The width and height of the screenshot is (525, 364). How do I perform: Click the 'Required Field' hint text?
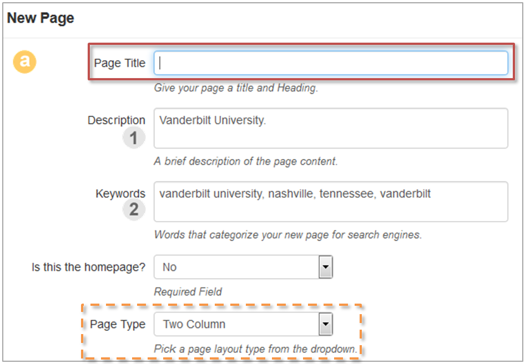coord(188,291)
